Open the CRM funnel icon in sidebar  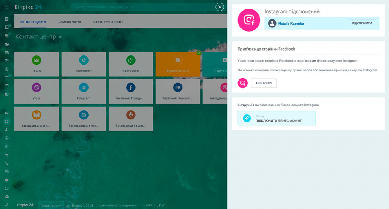tap(7, 78)
